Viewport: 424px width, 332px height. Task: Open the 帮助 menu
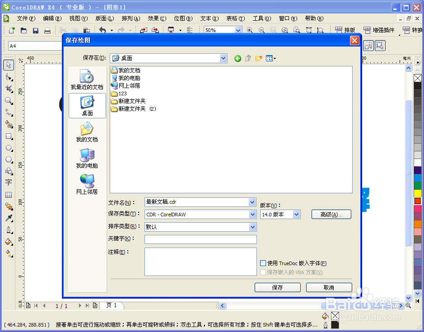314,19
